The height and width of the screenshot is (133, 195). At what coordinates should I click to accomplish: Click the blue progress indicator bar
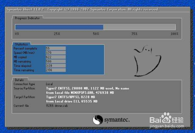(x=59, y=27)
